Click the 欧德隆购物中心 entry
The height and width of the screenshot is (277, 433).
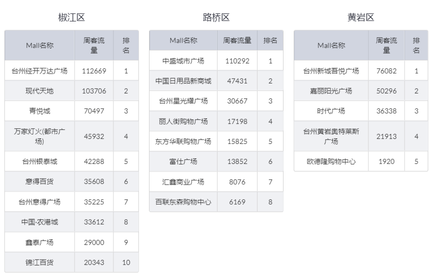[331, 161]
